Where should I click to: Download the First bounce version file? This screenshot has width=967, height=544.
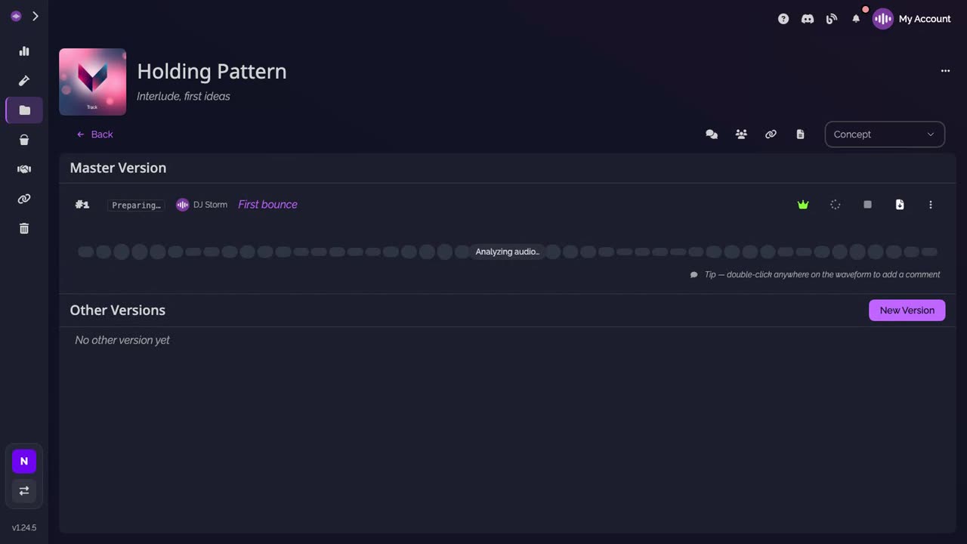(x=900, y=205)
